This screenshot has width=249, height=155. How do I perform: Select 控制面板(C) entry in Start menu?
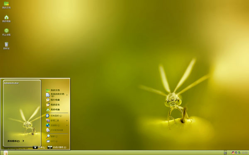tap(56, 116)
